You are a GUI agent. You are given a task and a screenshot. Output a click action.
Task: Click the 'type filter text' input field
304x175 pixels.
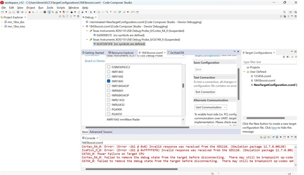[x=269, y=62]
